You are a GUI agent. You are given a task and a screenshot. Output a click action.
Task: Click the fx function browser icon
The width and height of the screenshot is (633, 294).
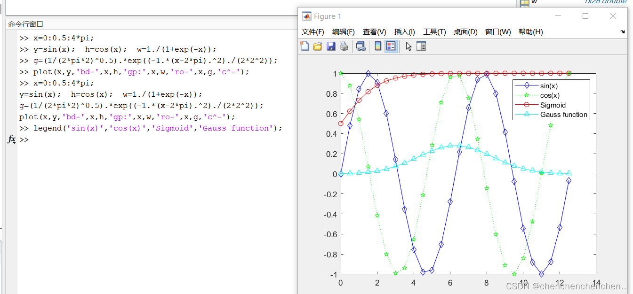click(12, 139)
